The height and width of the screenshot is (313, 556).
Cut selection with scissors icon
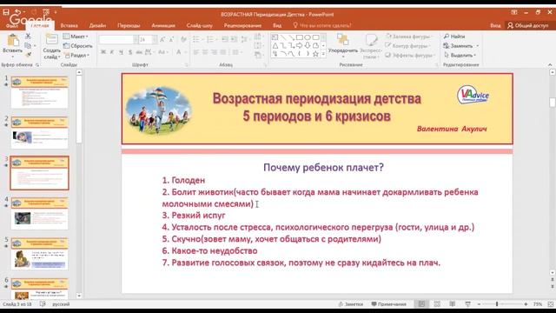point(28,36)
